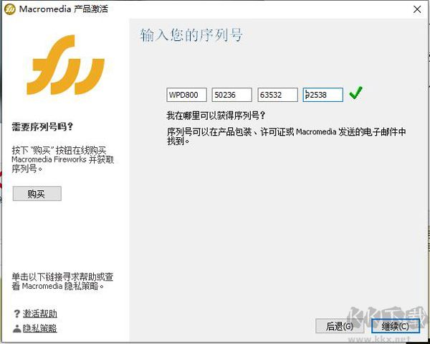Click the question mark help icon

click(x=16, y=314)
